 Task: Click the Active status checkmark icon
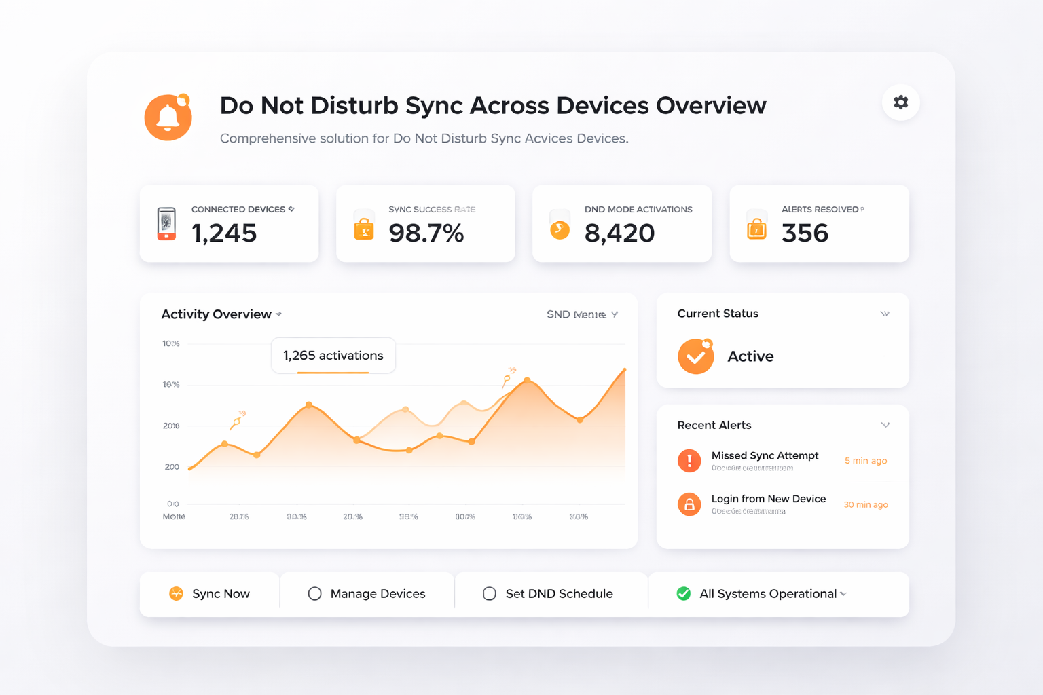click(695, 356)
